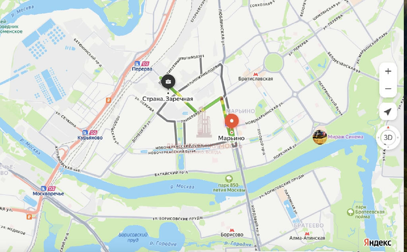Open the Борисово metro station marker
The height and width of the screenshot is (252, 407).
(x=232, y=230)
